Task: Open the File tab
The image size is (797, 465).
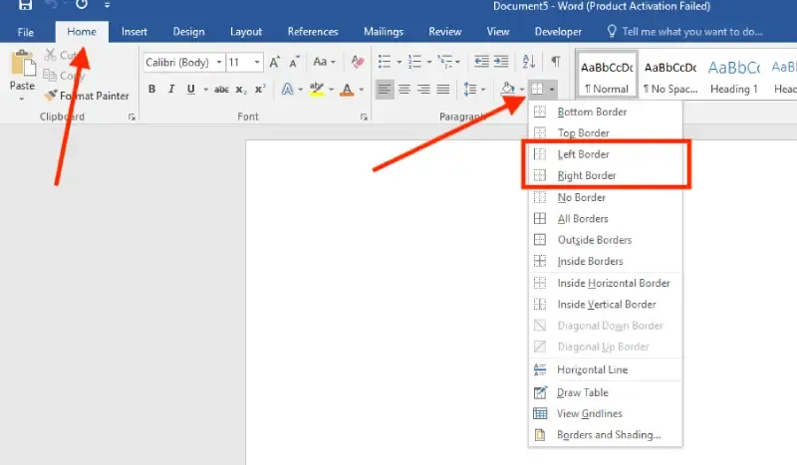Action: click(26, 32)
